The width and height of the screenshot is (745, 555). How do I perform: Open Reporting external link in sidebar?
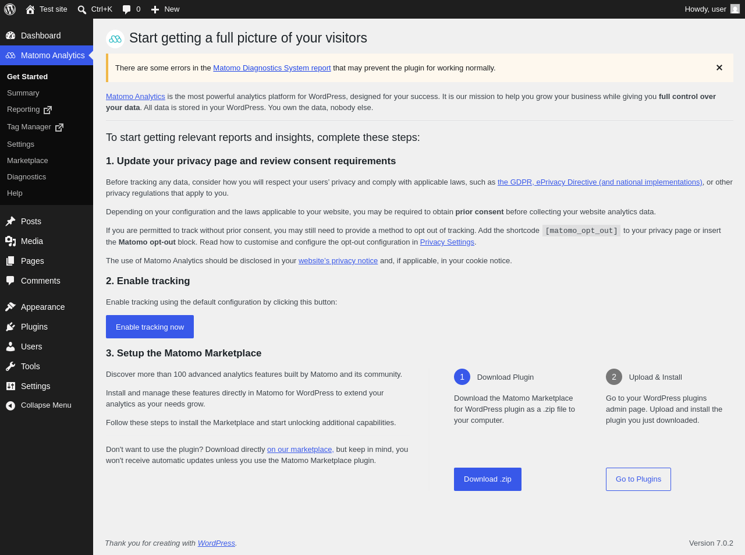(x=29, y=109)
